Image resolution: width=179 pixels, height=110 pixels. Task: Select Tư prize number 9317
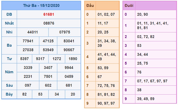pyautogui.click(x=40, y=59)
